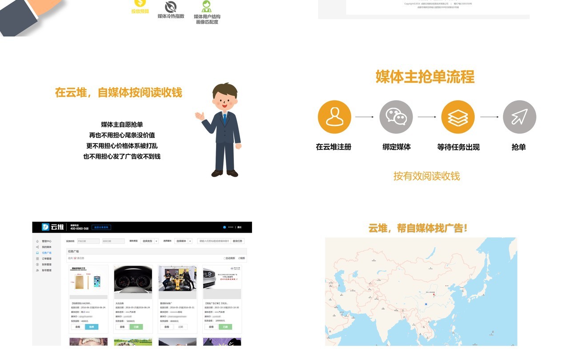The image size is (569, 356).
Task: Click the orange user registration step icon
Action: click(334, 117)
